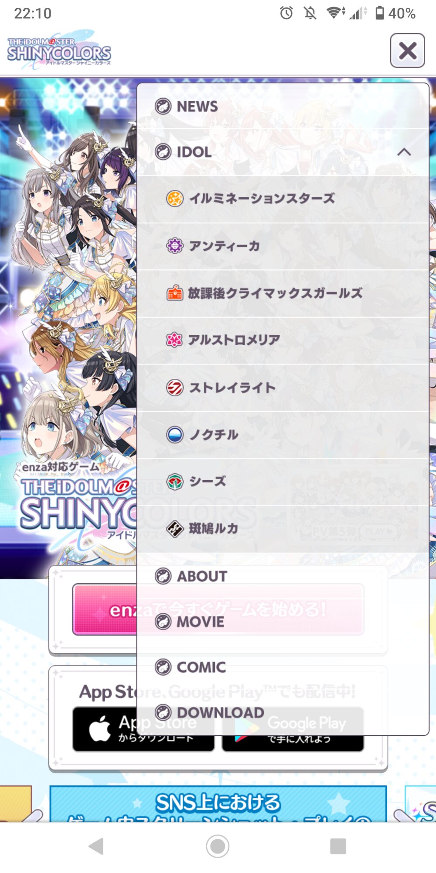The height and width of the screenshot is (873, 436).
Task: Choose the pink Alstroemeria flower icon
Action: [x=175, y=340]
